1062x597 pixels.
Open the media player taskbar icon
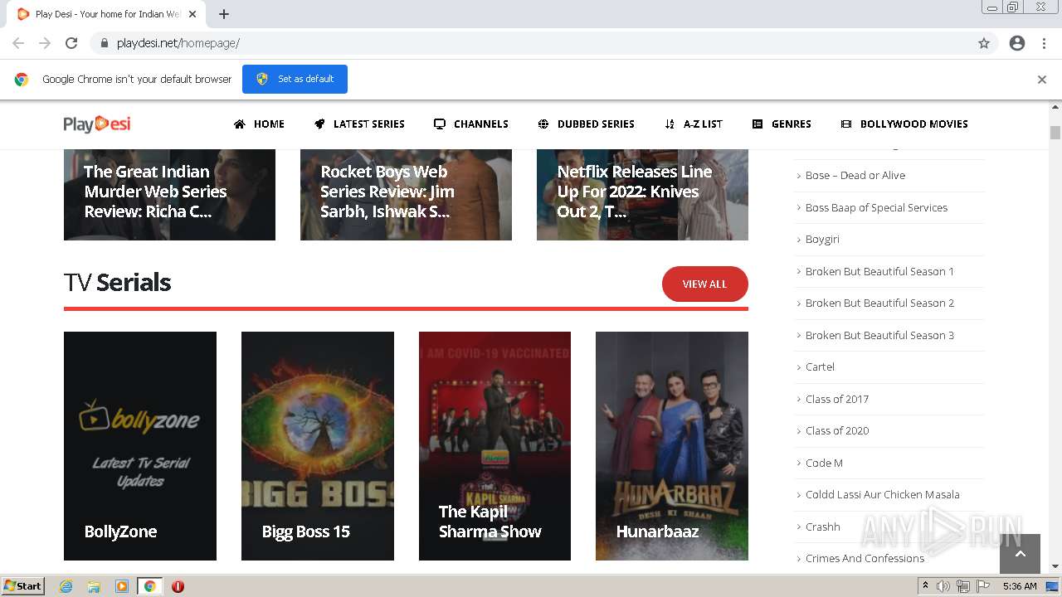pos(122,586)
